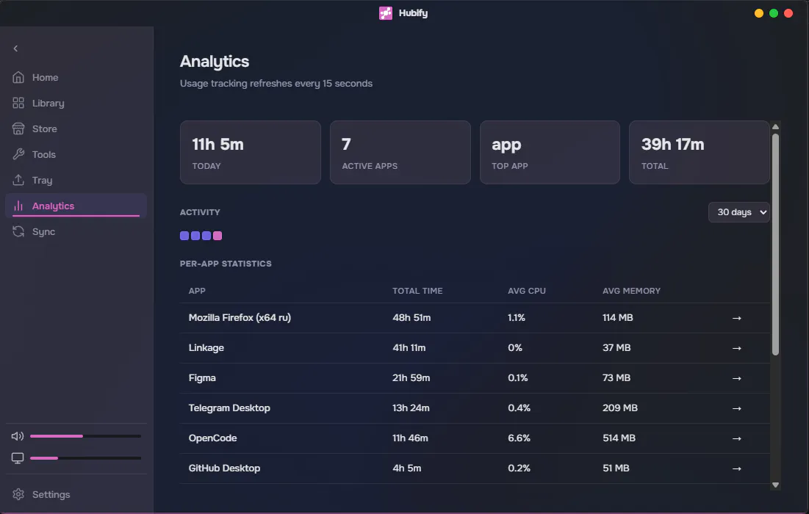Click the second purple activity square

tap(195, 236)
